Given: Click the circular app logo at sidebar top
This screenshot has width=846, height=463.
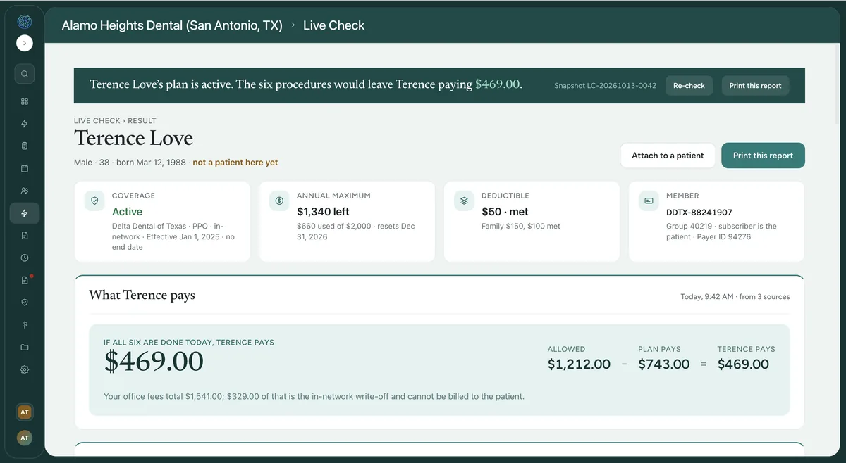Looking at the screenshot, I should [x=25, y=23].
